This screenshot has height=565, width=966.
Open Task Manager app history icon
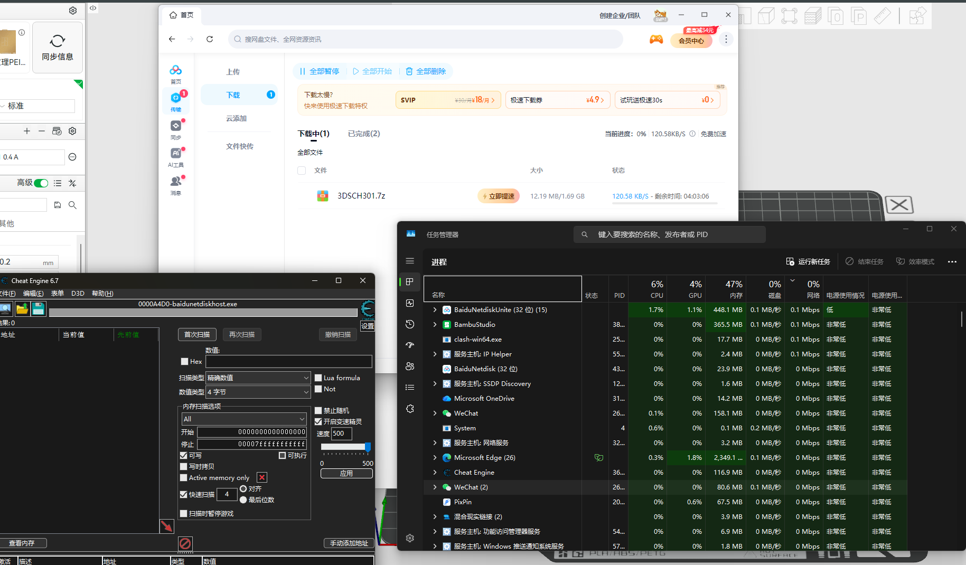click(410, 324)
